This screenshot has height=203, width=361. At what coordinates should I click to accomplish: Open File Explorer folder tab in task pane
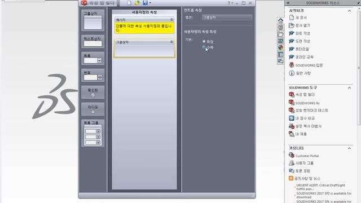(280, 34)
